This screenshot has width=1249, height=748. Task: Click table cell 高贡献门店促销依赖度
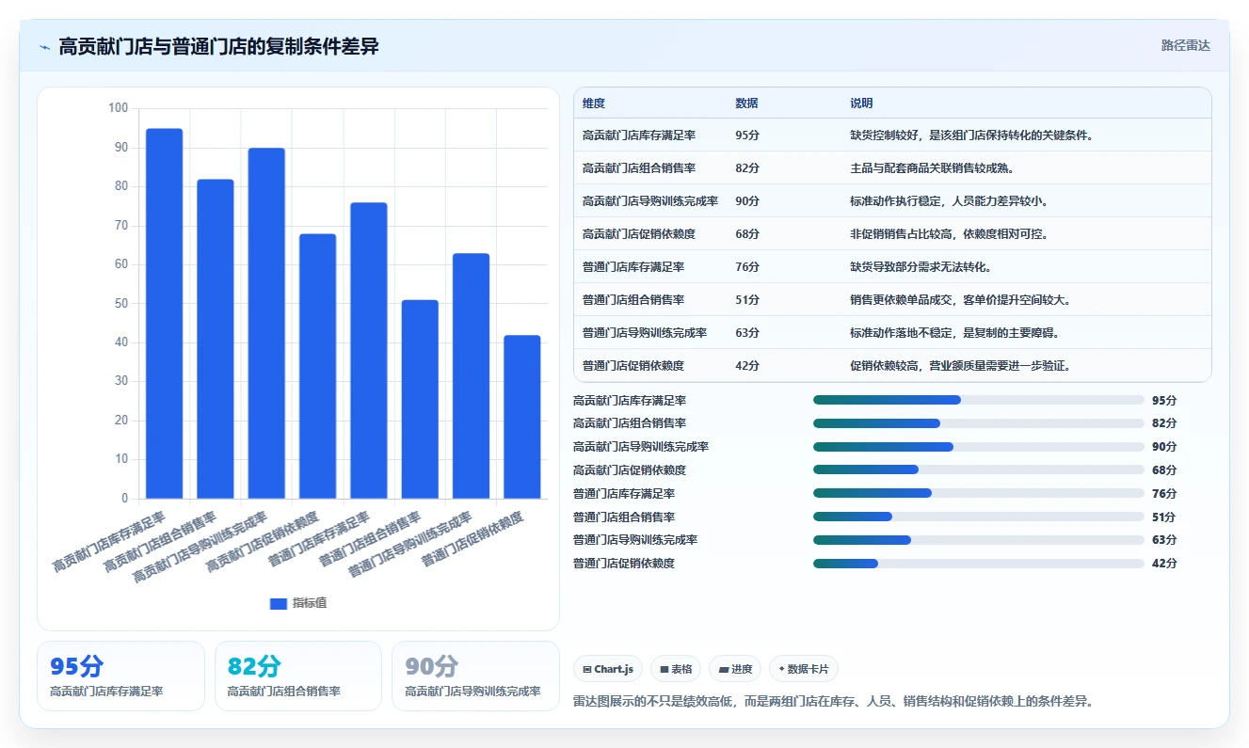coord(639,234)
